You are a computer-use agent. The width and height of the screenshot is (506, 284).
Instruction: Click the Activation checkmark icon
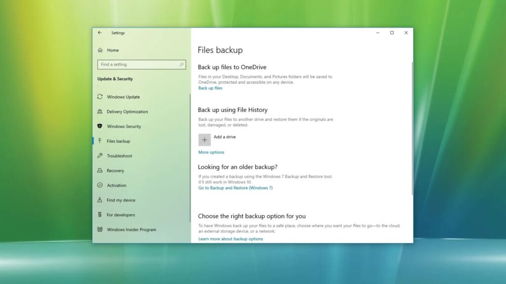(x=100, y=185)
